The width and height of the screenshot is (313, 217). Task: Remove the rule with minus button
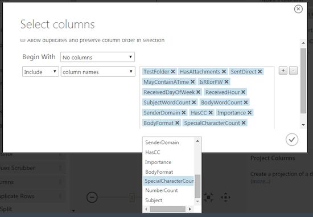[293, 71]
